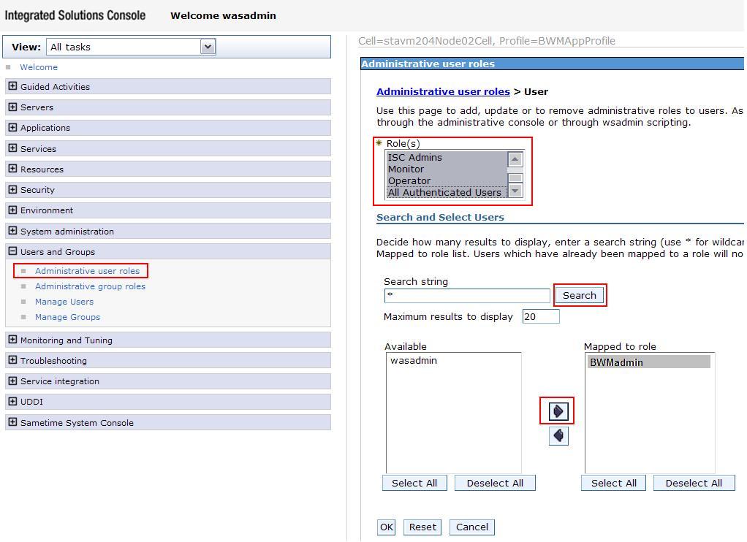This screenshot has height=542, width=747.
Task: Click Select All under Mapped to role
Action: click(614, 483)
